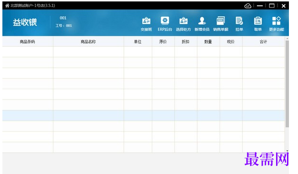
Task: Add a member via 新增会员 icon
Action: coord(202,24)
